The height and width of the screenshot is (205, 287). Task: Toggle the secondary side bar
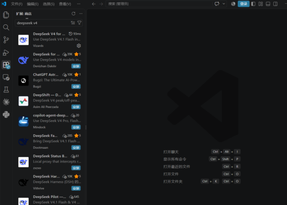[x=276, y=4]
